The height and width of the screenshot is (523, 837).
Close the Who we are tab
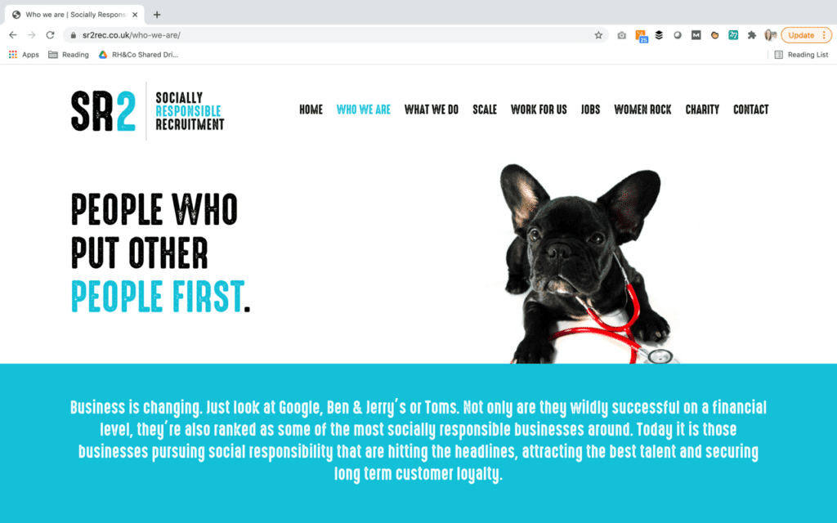135,15
